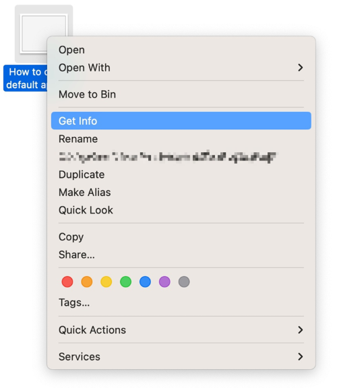Select Share… option
The width and height of the screenshot is (337, 388).
181,255
